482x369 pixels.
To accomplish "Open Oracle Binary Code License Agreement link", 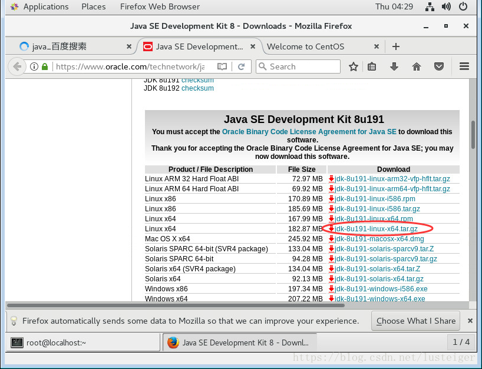I will click(x=309, y=132).
